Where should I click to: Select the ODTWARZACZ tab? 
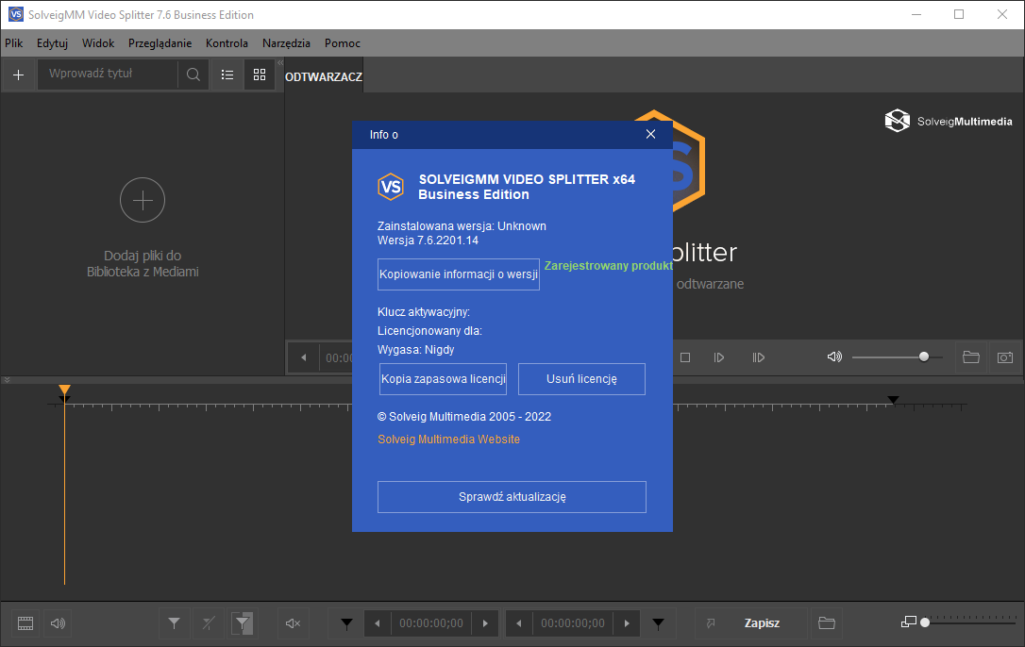click(324, 77)
